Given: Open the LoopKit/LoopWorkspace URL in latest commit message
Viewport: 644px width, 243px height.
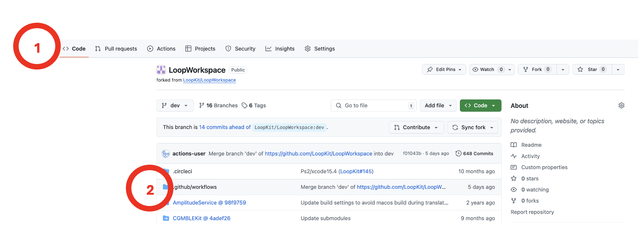Looking at the screenshot, I should click(318, 154).
